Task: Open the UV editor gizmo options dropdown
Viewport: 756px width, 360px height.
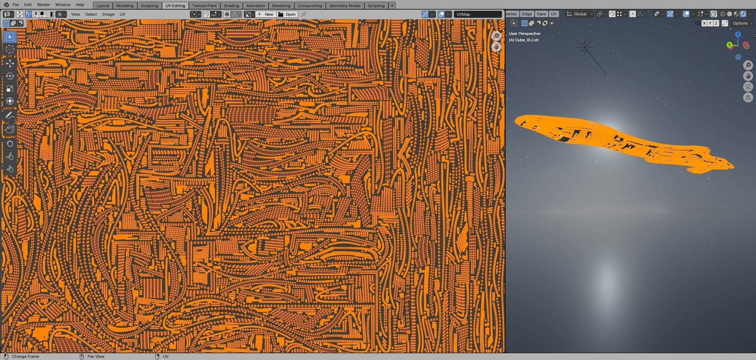Action: point(432,14)
